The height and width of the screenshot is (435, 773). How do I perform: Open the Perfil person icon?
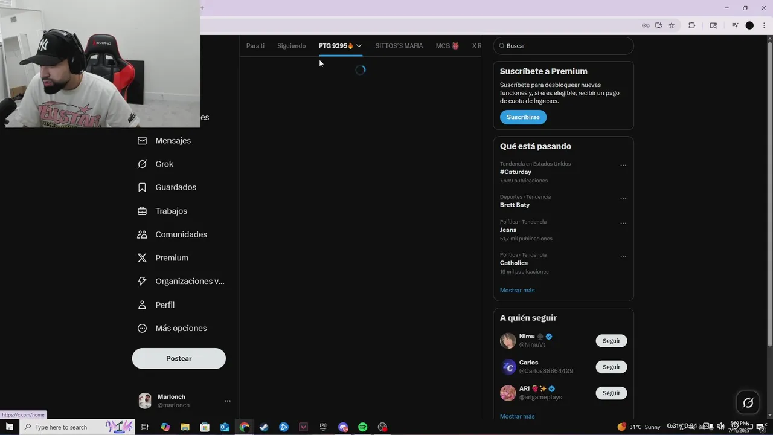pyautogui.click(x=142, y=304)
